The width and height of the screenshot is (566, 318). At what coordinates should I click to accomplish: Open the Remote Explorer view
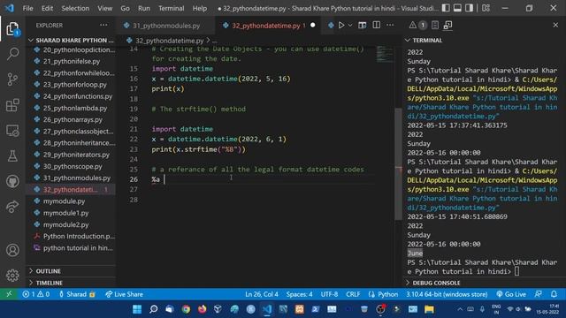click(x=12, y=131)
